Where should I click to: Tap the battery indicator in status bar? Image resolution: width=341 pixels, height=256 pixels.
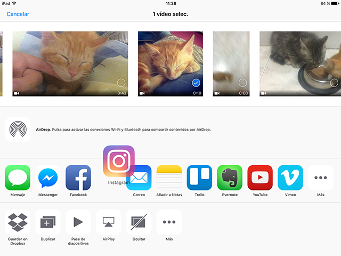[335, 4]
